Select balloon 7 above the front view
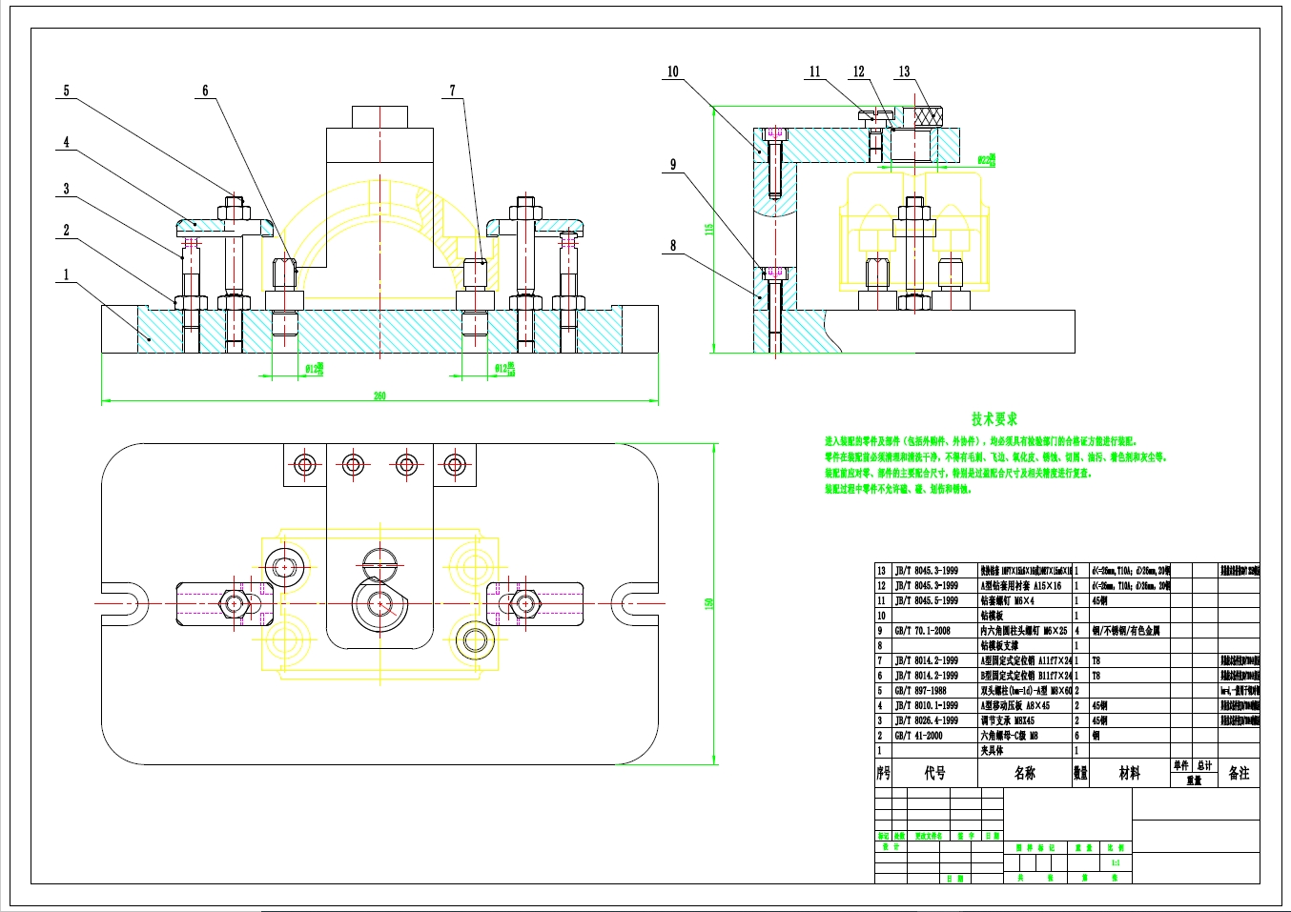This screenshot has height=912, width=1291. [x=450, y=89]
